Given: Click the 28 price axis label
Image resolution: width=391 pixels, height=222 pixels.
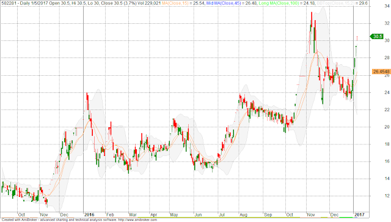Looking at the screenshot, I should click(387, 57).
